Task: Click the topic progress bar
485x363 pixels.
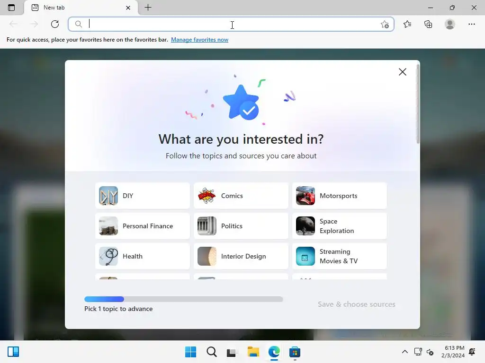Action: 183,299
